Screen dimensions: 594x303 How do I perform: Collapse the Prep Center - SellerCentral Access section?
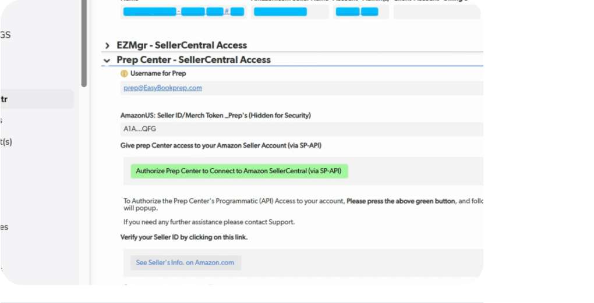pyautogui.click(x=107, y=60)
